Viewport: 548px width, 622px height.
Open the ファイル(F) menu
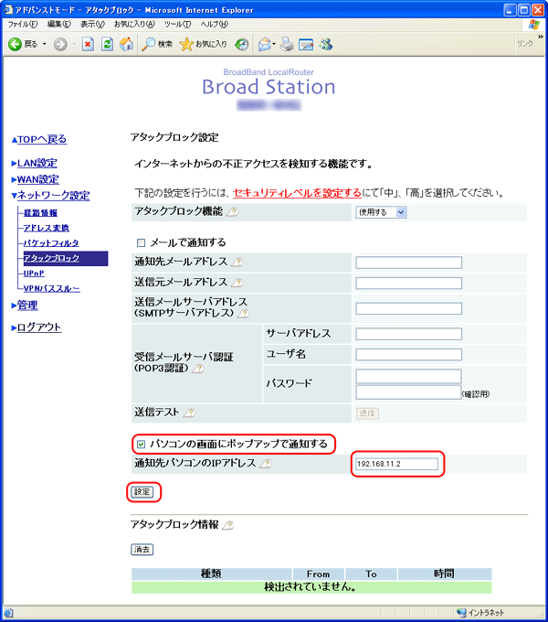(23, 23)
